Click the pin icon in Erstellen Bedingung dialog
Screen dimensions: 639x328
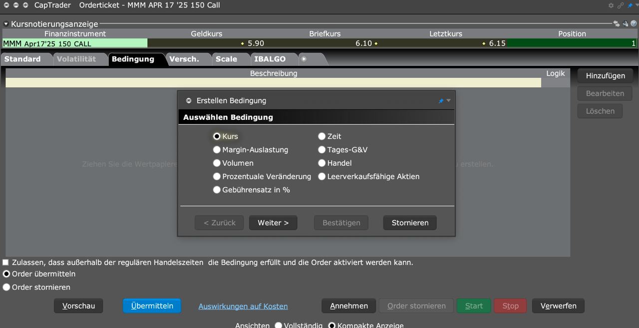pyautogui.click(x=441, y=101)
